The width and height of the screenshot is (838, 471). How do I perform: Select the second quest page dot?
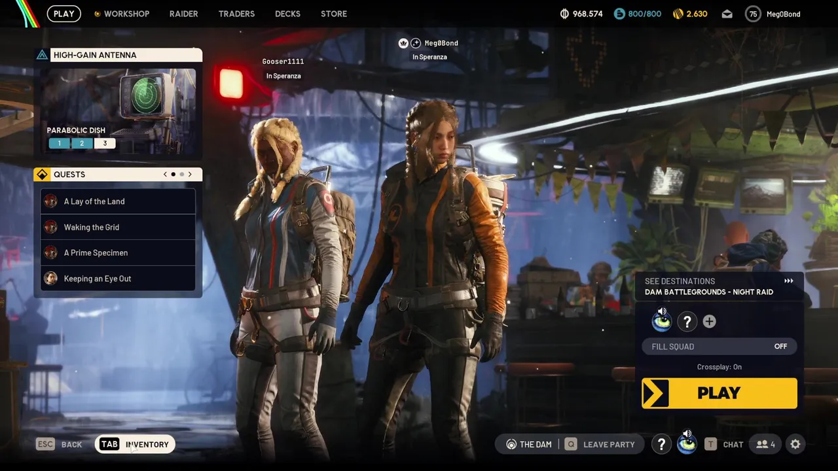click(181, 175)
